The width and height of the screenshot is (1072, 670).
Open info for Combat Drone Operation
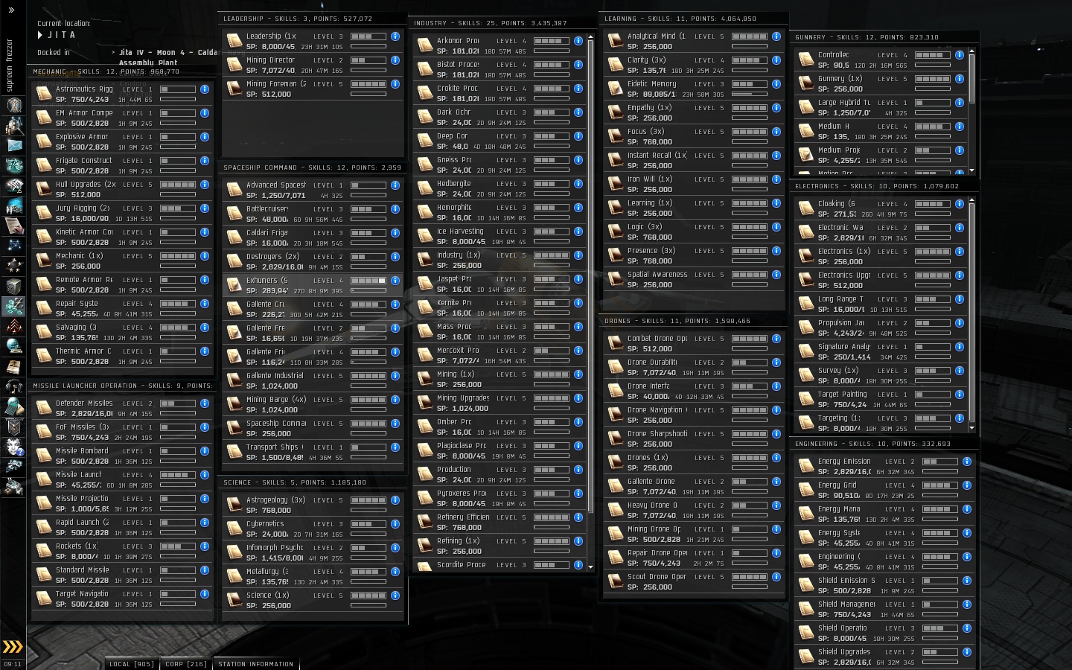point(776,339)
